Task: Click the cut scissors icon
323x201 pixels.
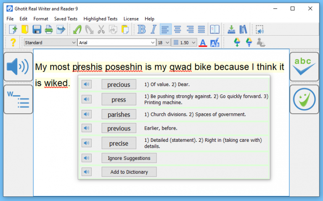Action: tap(101, 29)
